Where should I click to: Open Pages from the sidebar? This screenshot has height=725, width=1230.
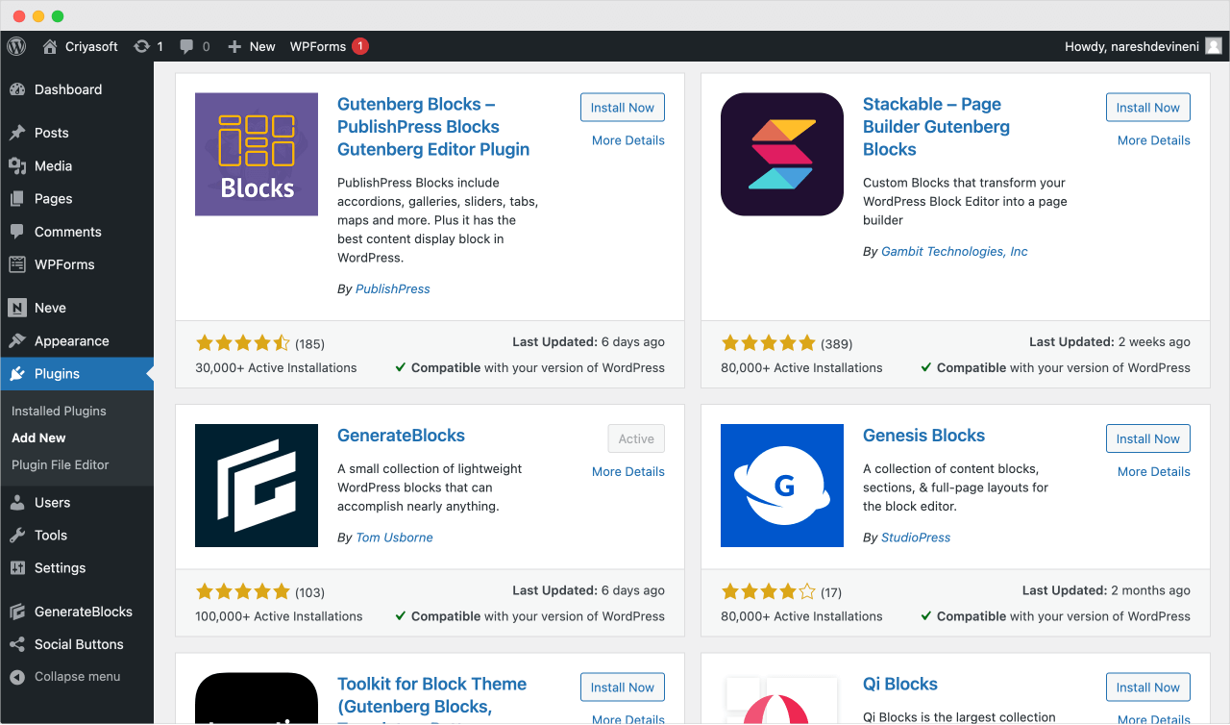(77, 198)
